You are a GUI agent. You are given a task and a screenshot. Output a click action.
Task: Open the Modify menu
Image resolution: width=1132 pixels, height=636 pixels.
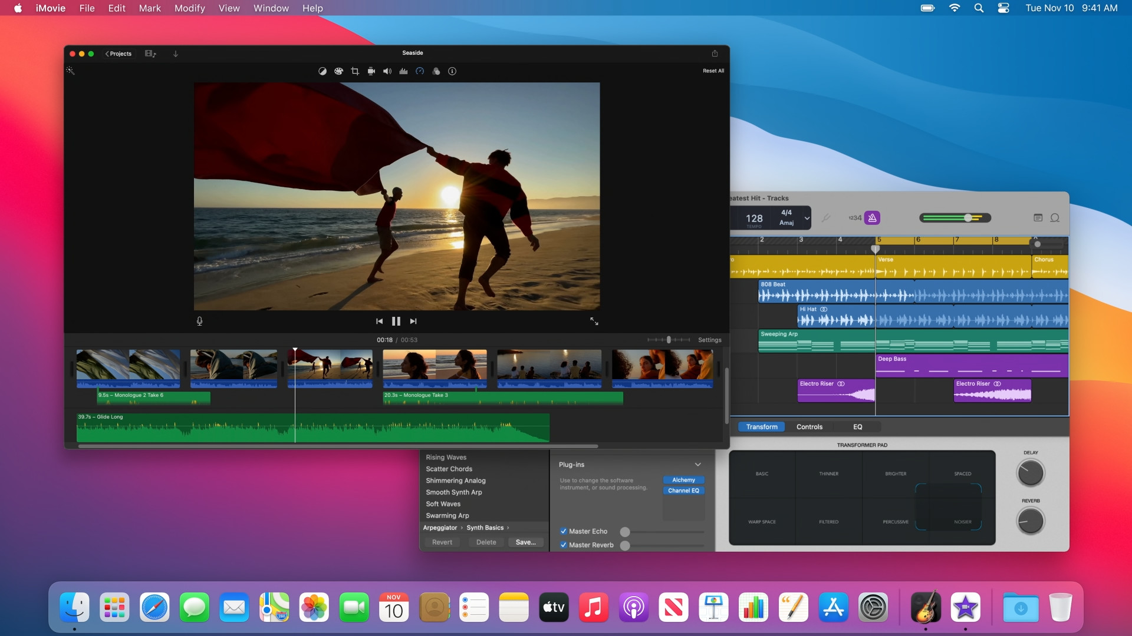(x=189, y=8)
